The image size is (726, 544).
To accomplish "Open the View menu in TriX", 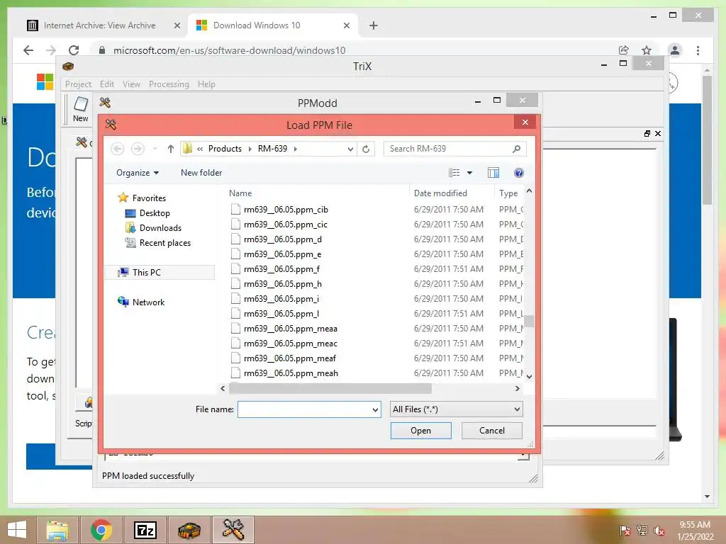I will point(131,84).
